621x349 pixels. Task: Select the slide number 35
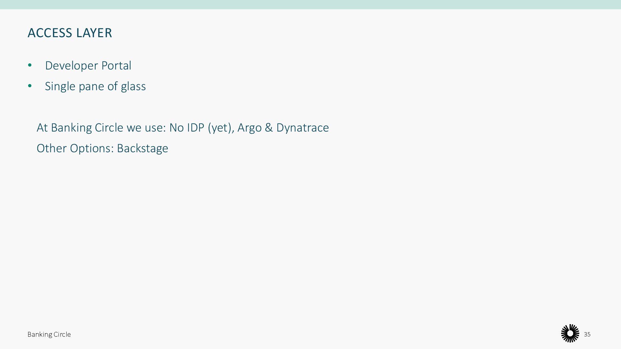point(587,334)
